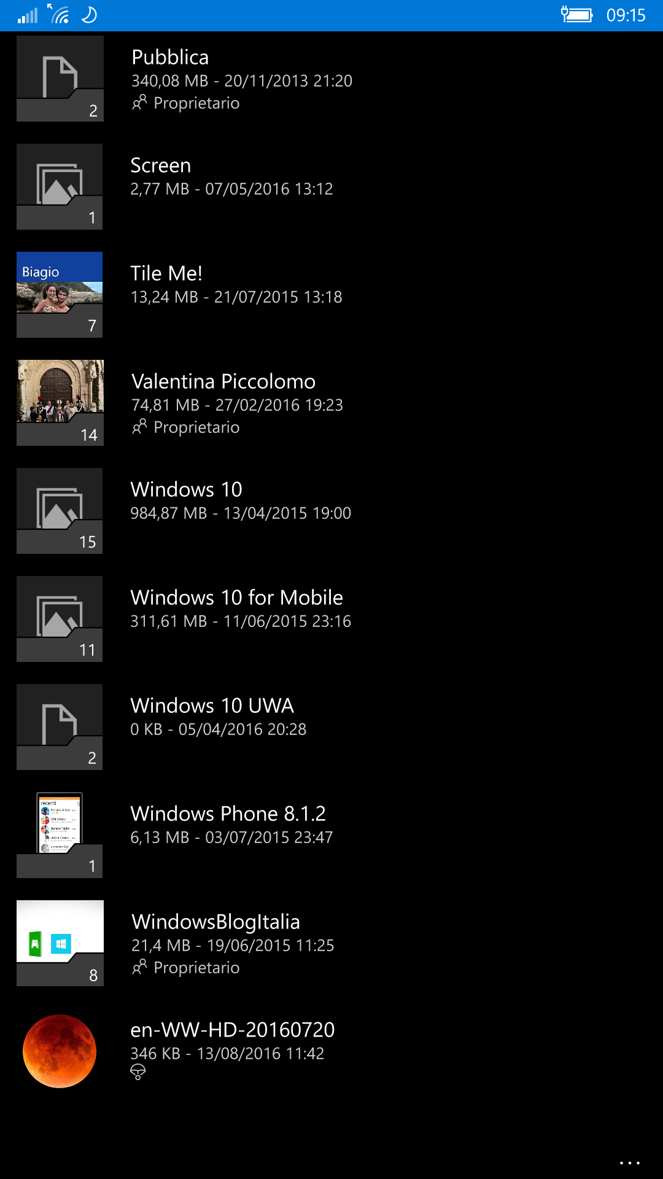Tap the 74,81 MB - 27/02/2016 19:23 details
The width and height of the screenshot is (663, 1179).
[237, 405]
